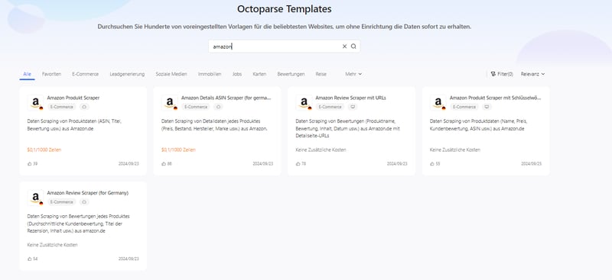
Task: Switch to the Reise tab
Action: pyautogui.click(x=321, y=74)
